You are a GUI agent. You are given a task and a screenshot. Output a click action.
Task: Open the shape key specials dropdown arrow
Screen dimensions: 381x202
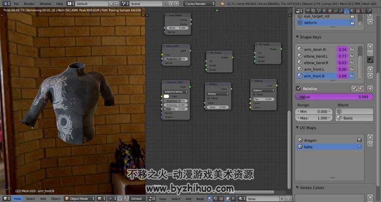click(x=370, y=60)
